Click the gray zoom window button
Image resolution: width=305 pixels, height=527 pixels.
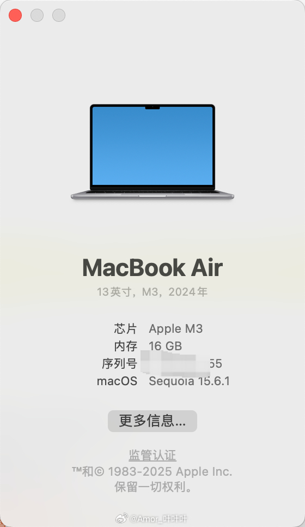click(x=59, y=15)
